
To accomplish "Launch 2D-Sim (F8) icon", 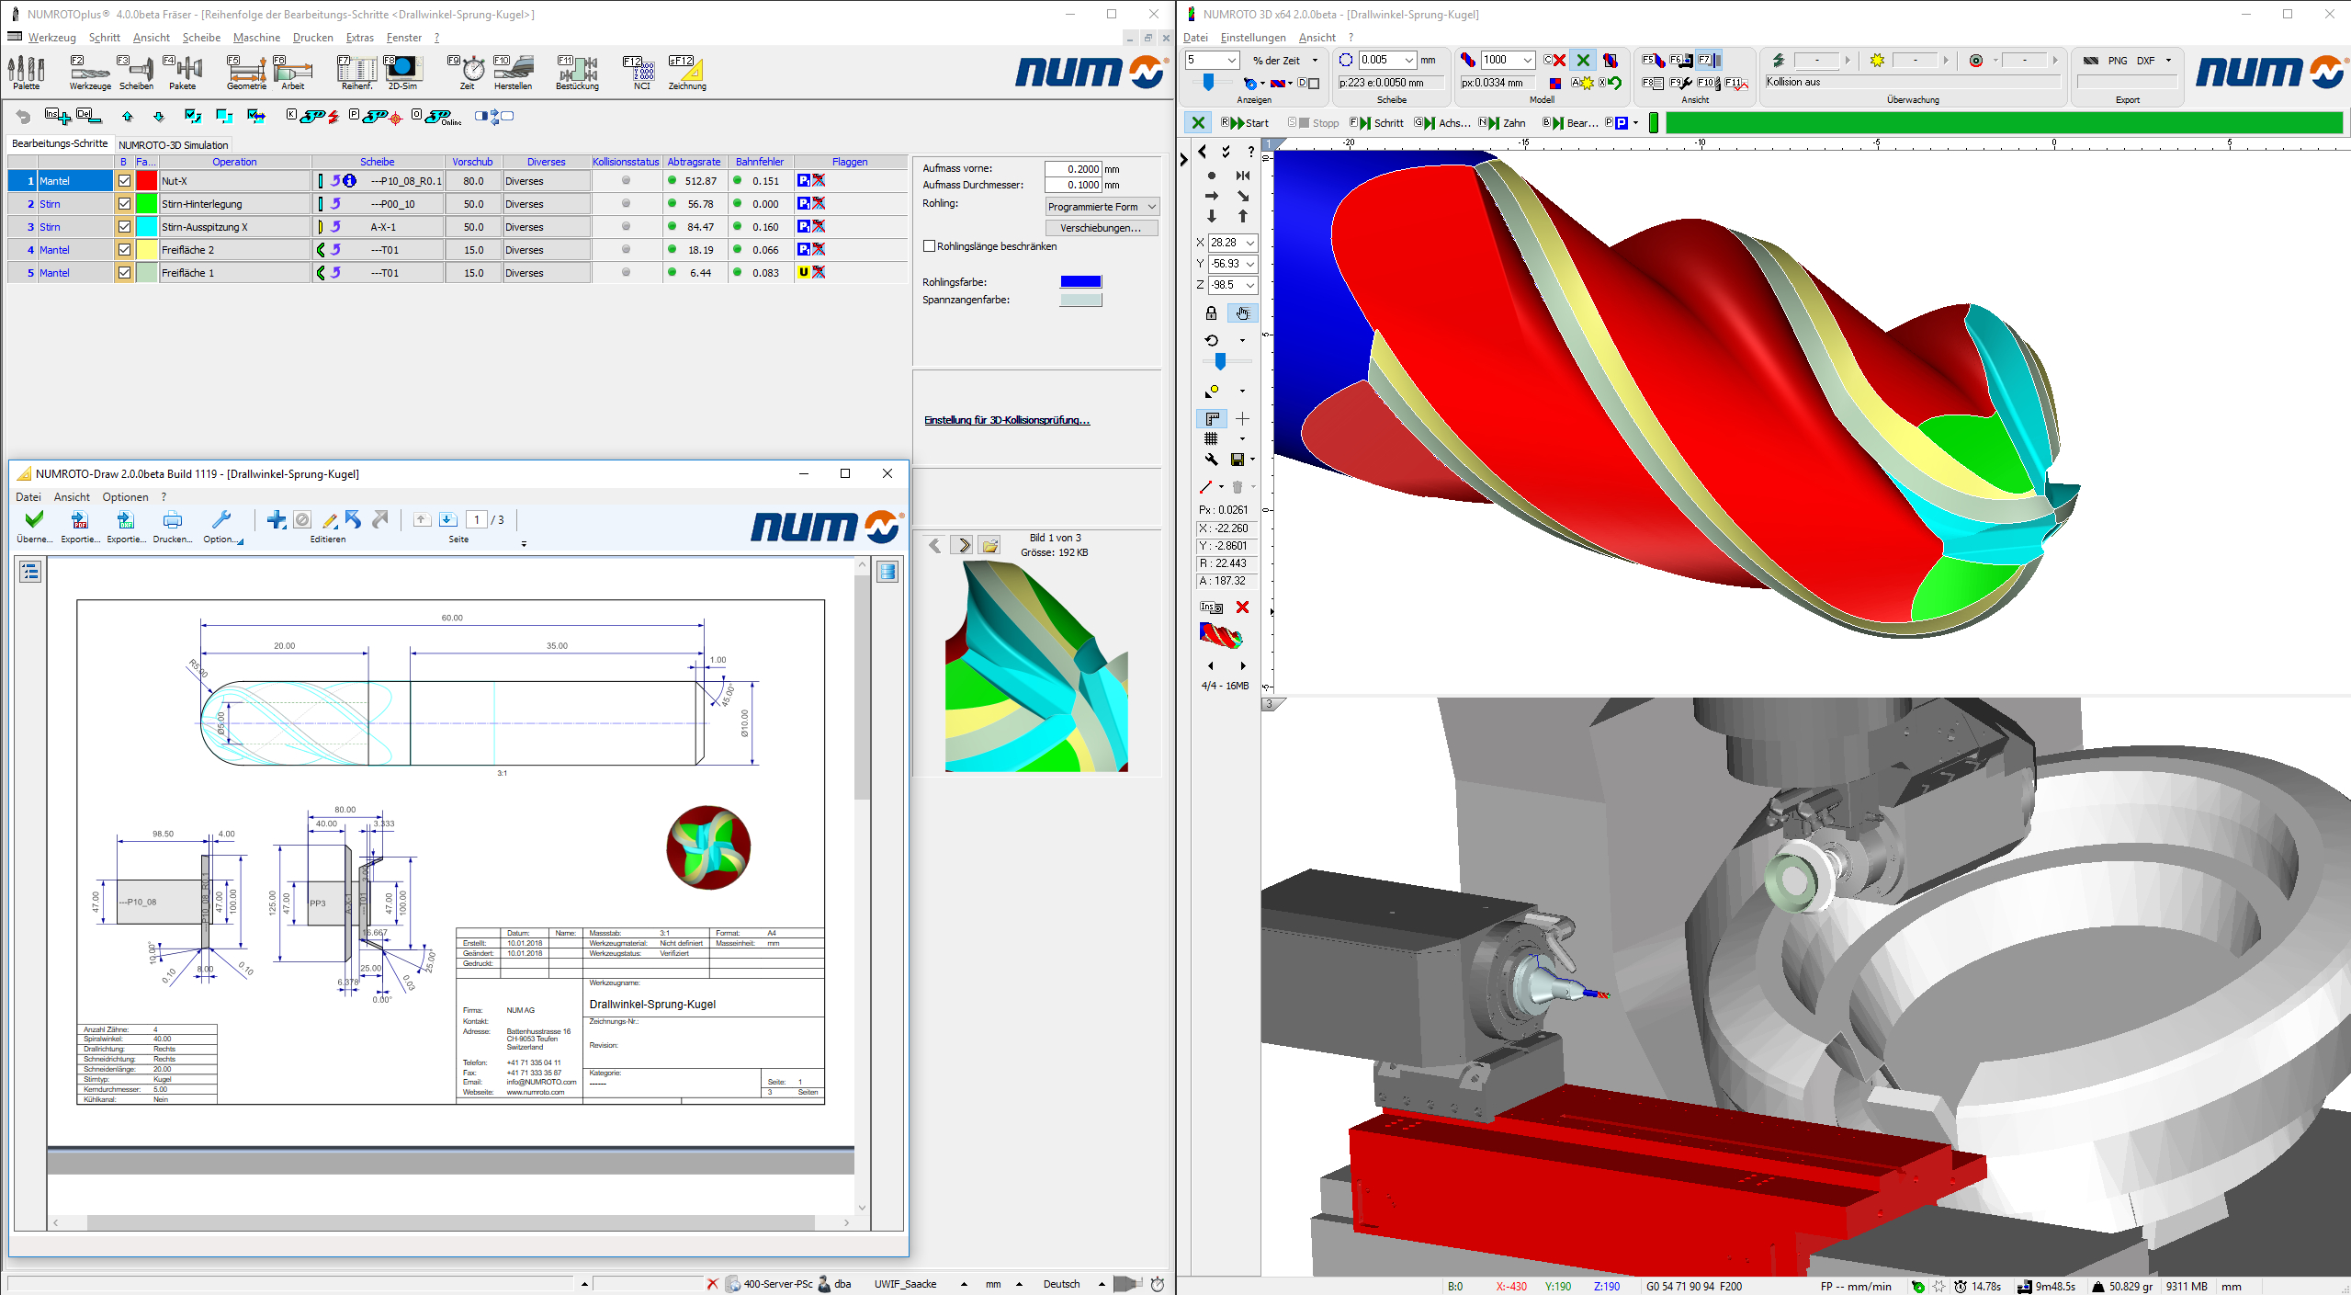I will coord(402,72).
